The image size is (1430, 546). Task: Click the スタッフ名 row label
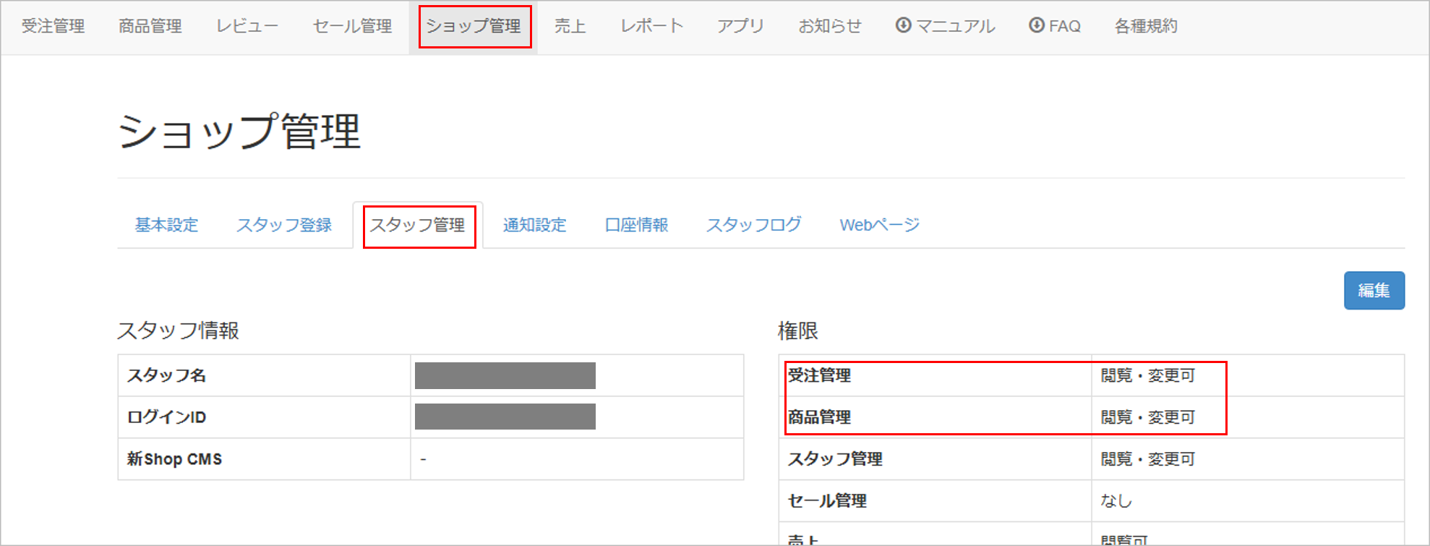[167, 375]
